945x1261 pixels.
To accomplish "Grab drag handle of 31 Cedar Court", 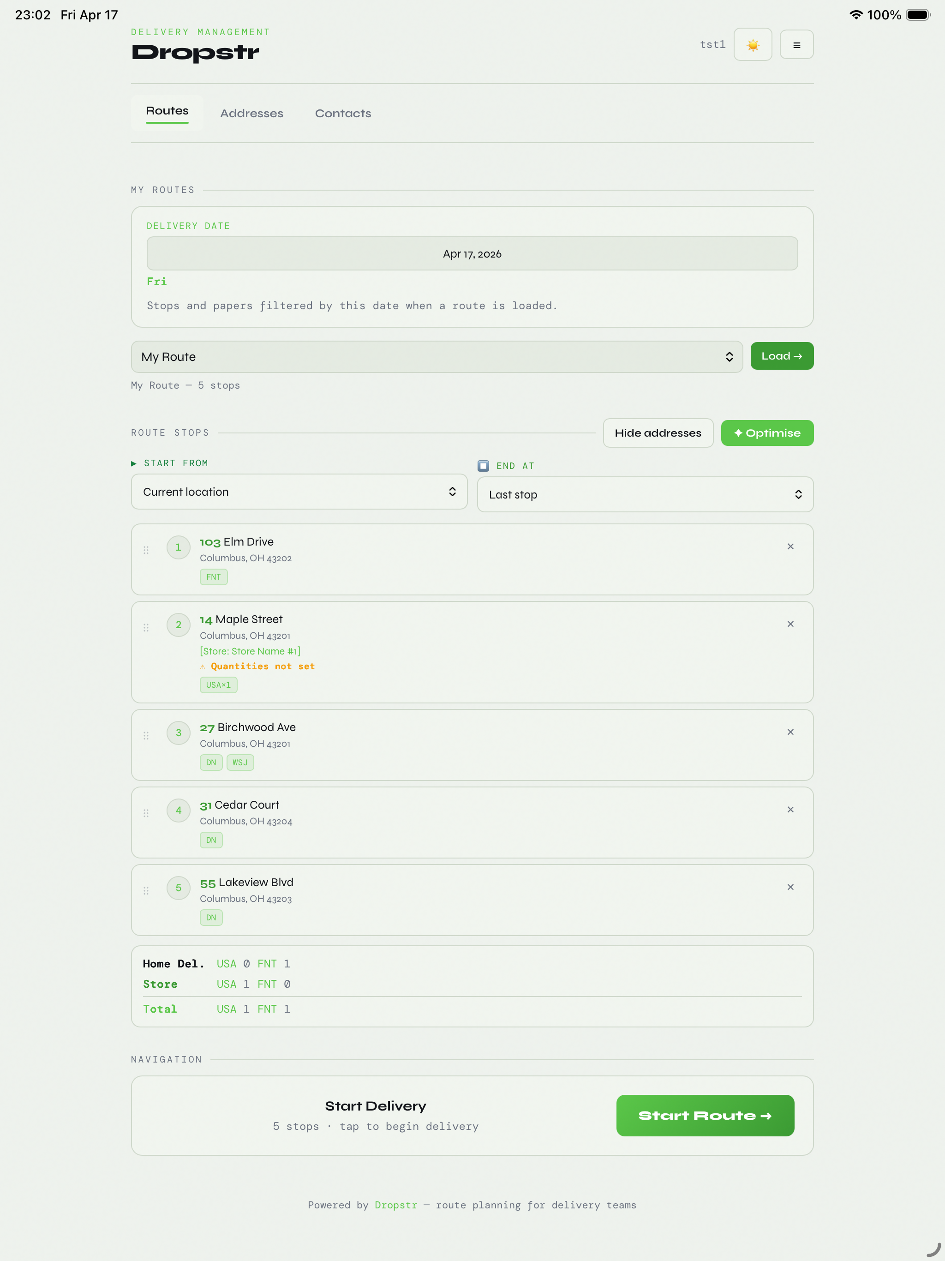I will click(x=146, y=813).
